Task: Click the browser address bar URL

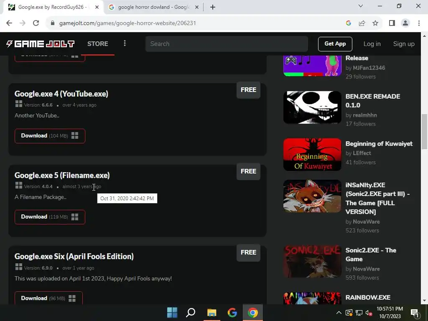Action: pyautogui.click(x=127, y=23)
